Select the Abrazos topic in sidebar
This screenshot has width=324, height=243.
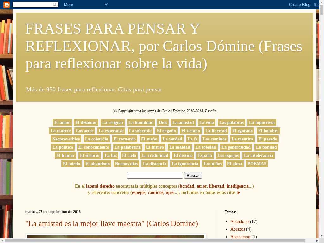tap(237, 229)
